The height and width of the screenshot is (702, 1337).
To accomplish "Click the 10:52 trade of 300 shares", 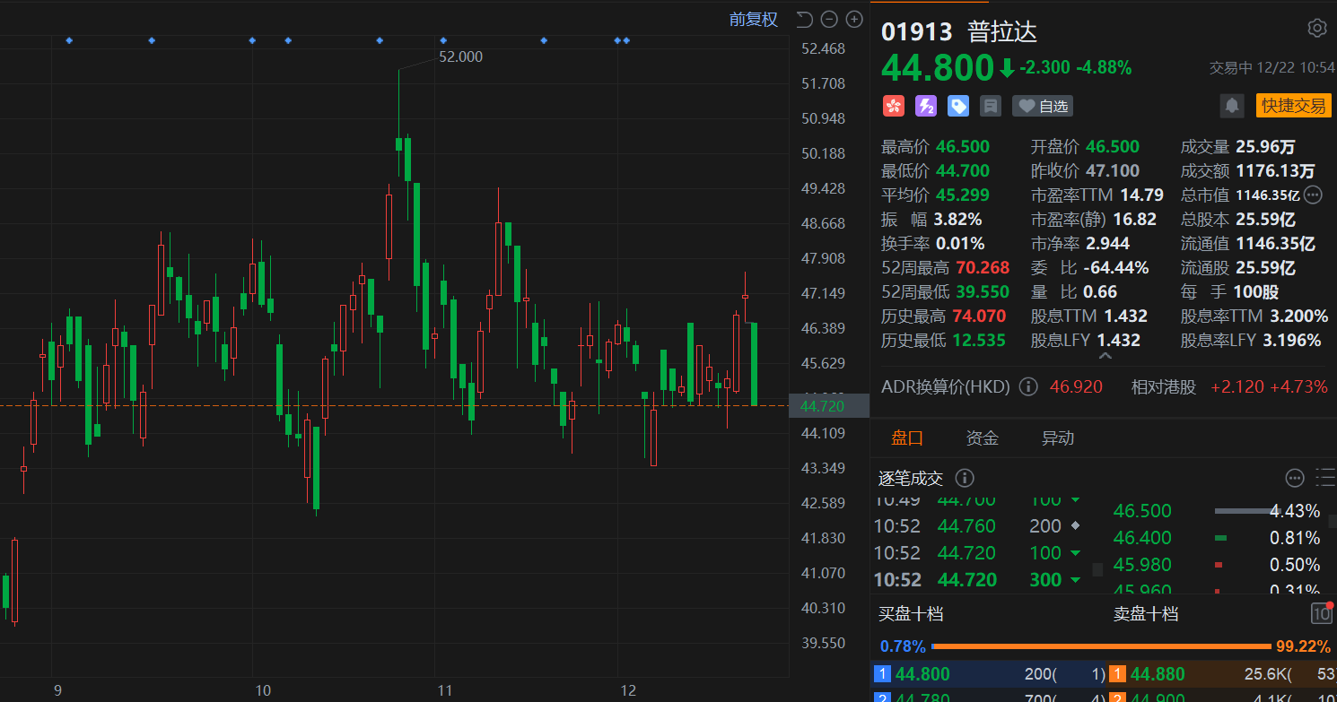I will click(978, 579).
